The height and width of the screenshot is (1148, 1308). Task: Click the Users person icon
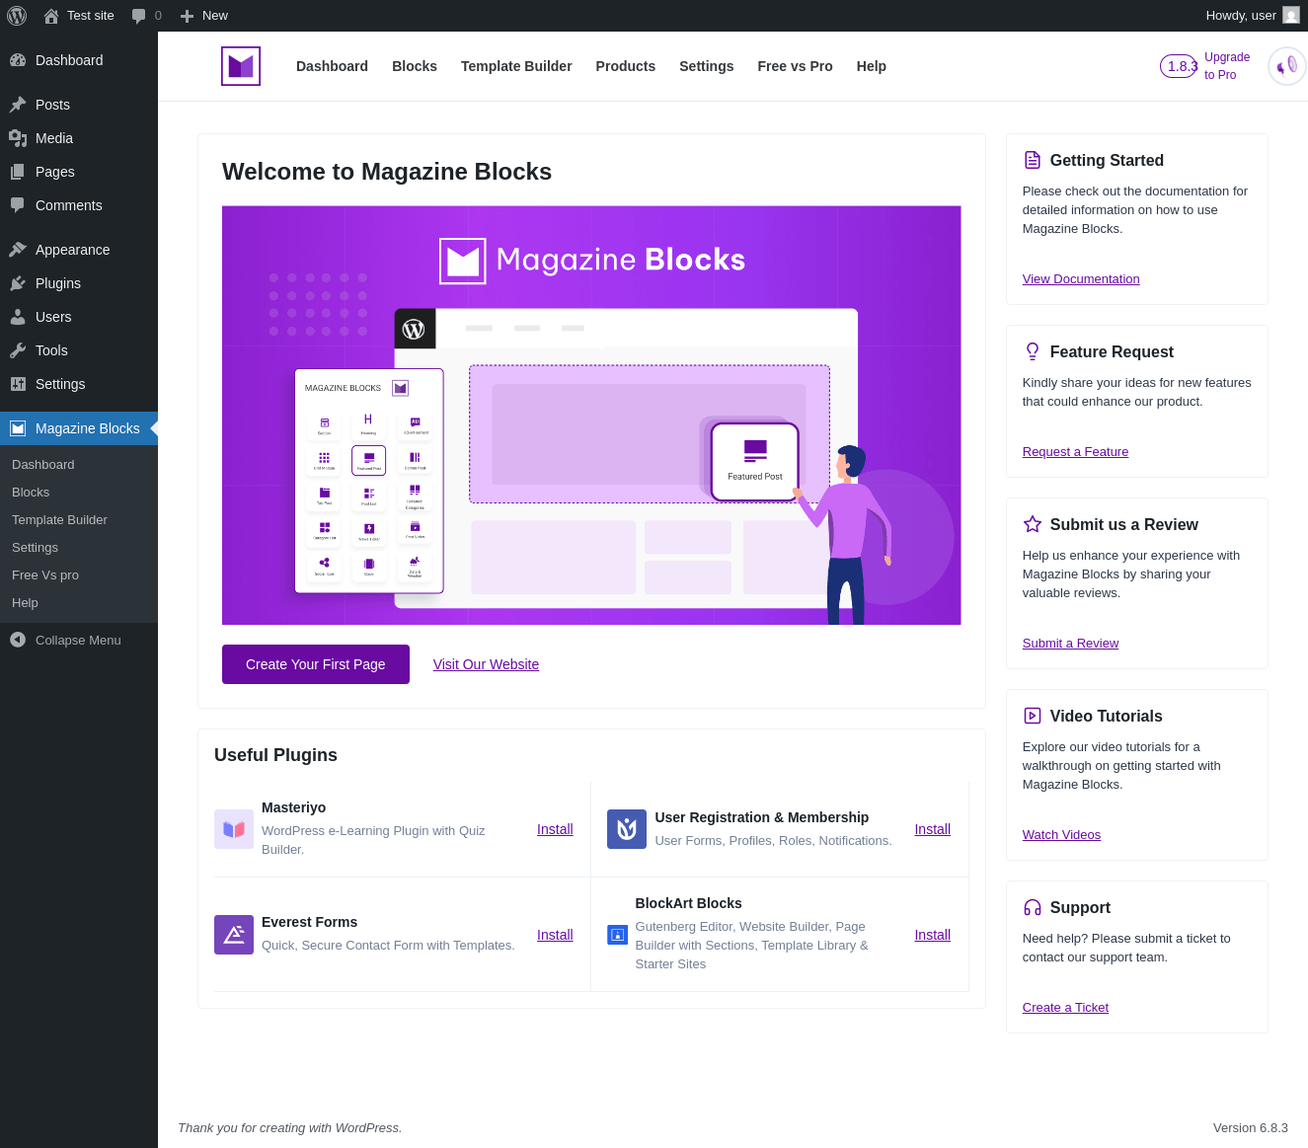click(x=18, y=317)
